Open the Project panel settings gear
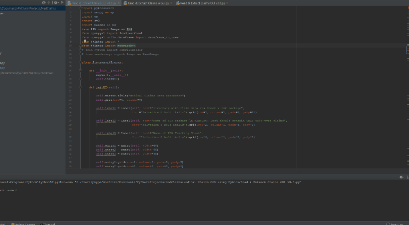Screen dimensions: 409x225 point(56,3)
